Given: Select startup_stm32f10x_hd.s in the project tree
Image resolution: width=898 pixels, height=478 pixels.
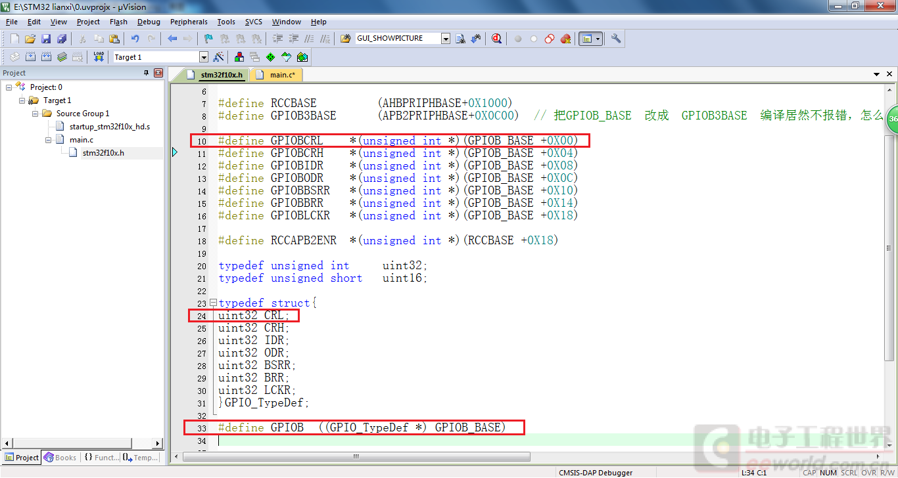Looking at the screenshot, I should click(x=110, y=127).
